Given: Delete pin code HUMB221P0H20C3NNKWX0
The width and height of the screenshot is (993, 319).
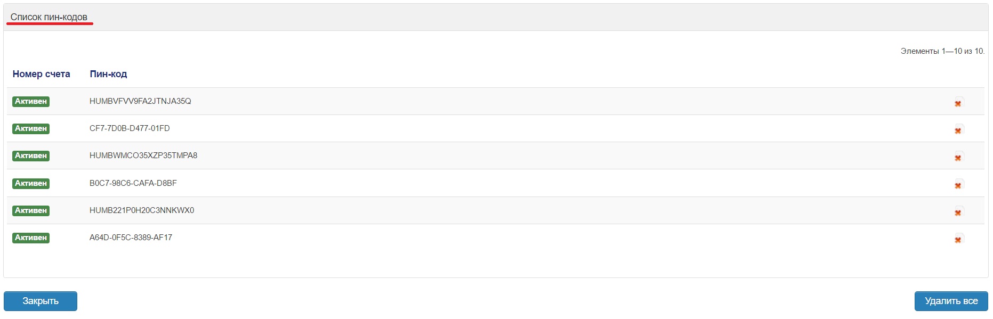Looking at the screenshot, I should (x=958, y=212).
